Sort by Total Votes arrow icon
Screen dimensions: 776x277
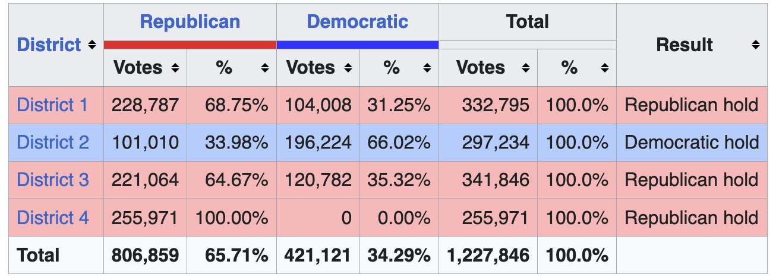(525, 68)
